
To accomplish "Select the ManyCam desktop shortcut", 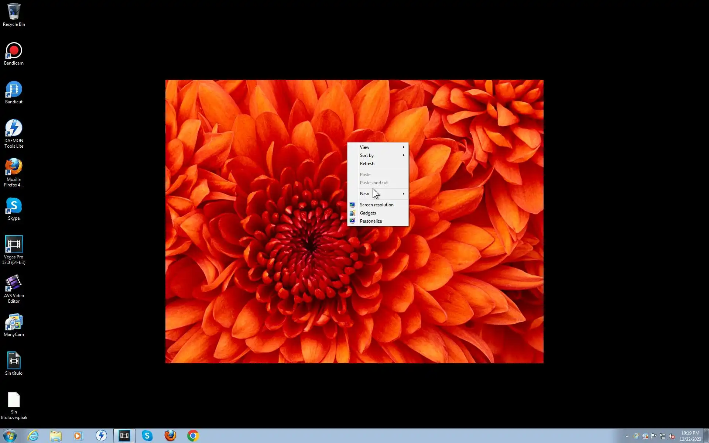I will tap(14, 325).
